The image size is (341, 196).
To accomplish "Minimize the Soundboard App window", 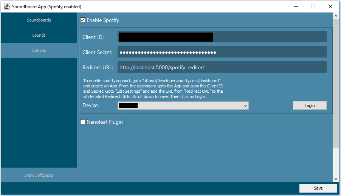I will 296,6.
